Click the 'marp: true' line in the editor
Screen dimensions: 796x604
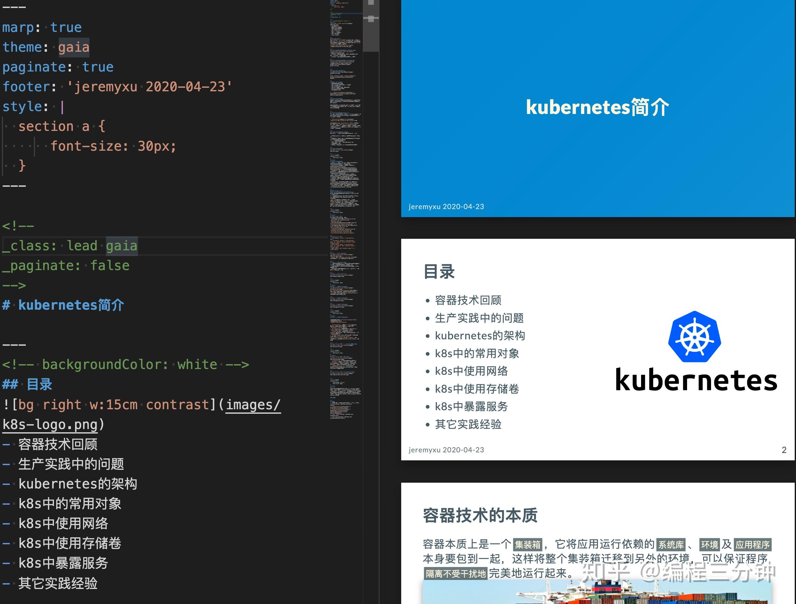coord(42,27)
